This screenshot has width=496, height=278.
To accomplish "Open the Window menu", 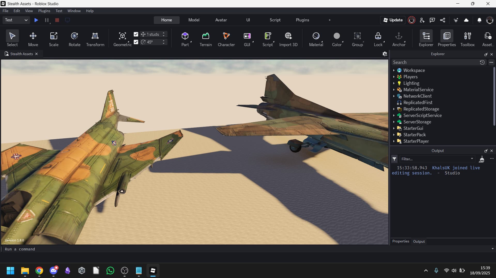I will pos(74,11).
